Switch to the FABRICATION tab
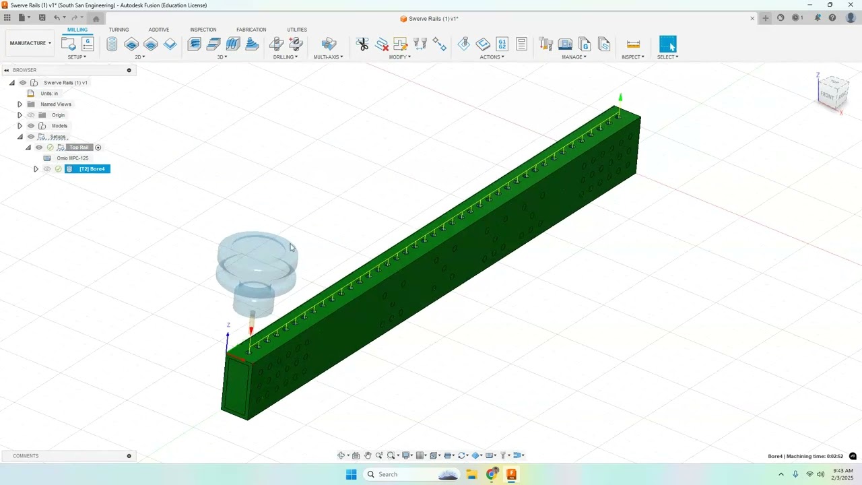 [x=251, y=30]
